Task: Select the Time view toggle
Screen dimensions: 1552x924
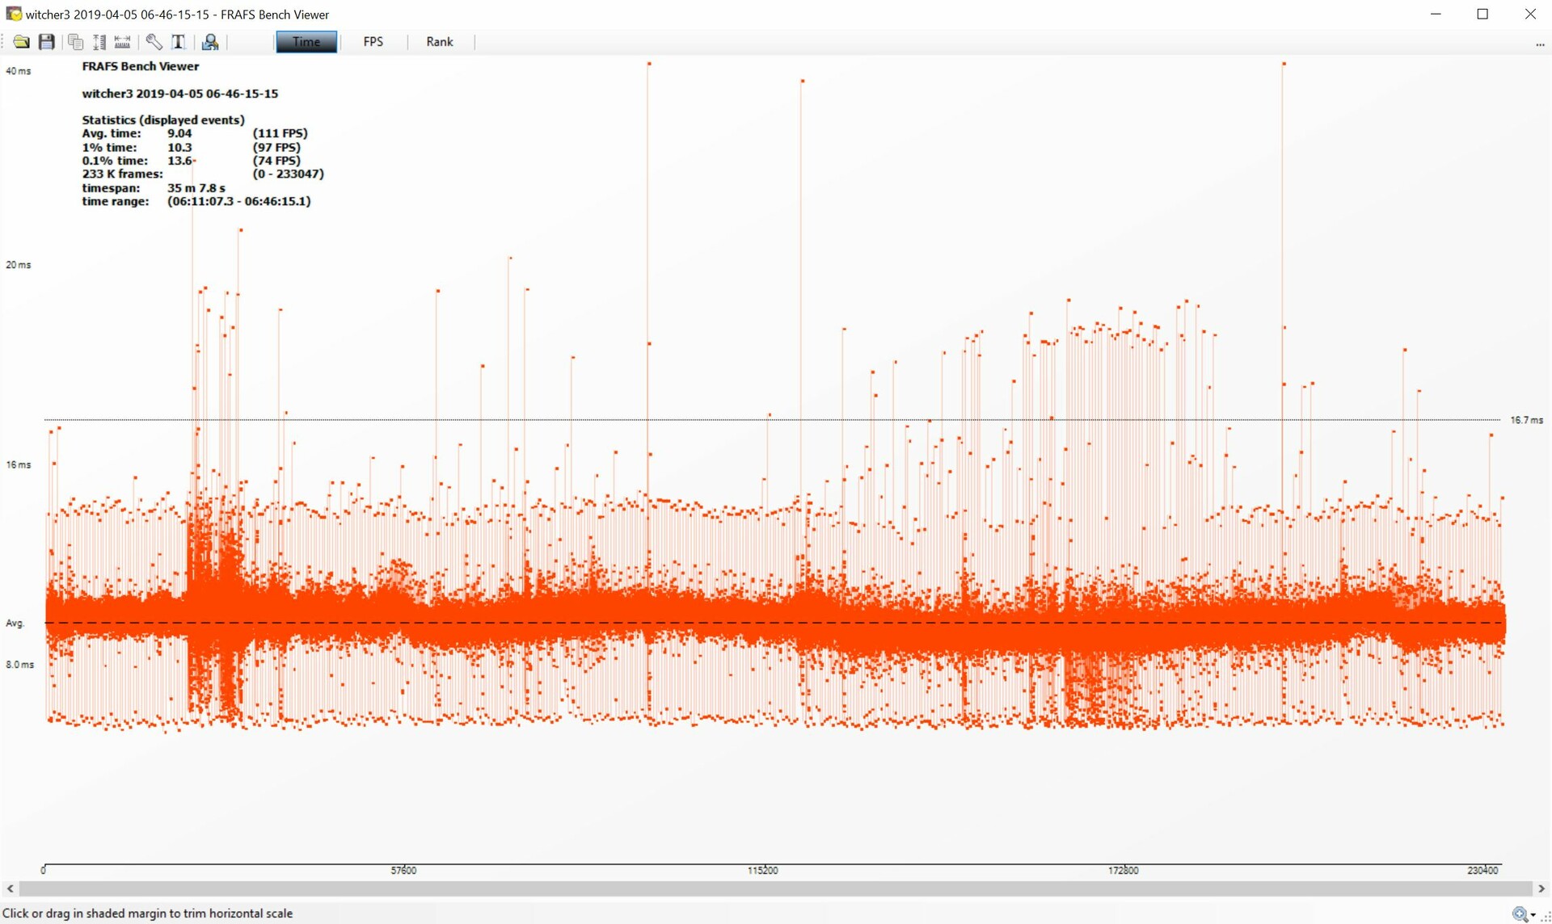Action: coord(306,42)
